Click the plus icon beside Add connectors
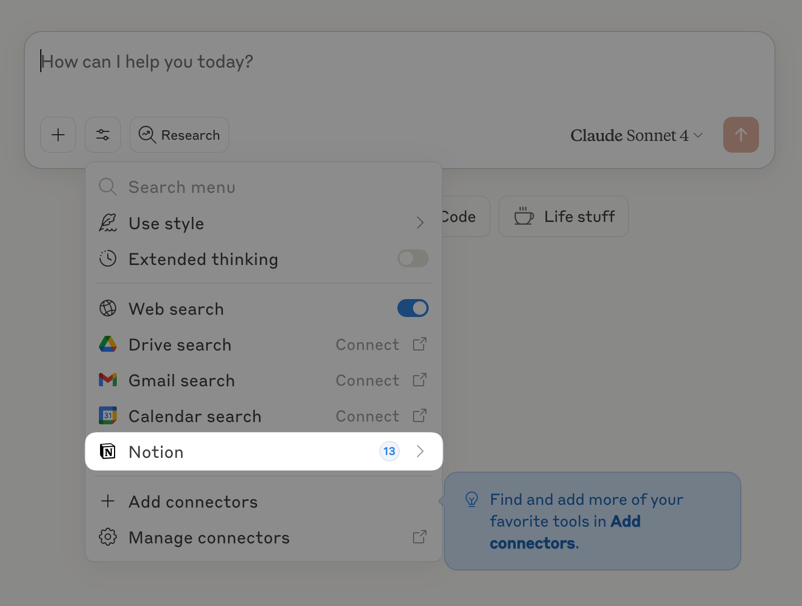The height and width of the screenshot is (606, 802). [x=108, y=501]
